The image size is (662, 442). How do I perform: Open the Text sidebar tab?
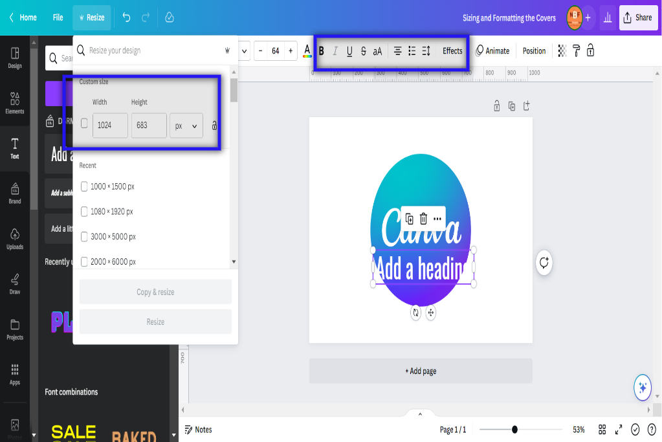15,148
